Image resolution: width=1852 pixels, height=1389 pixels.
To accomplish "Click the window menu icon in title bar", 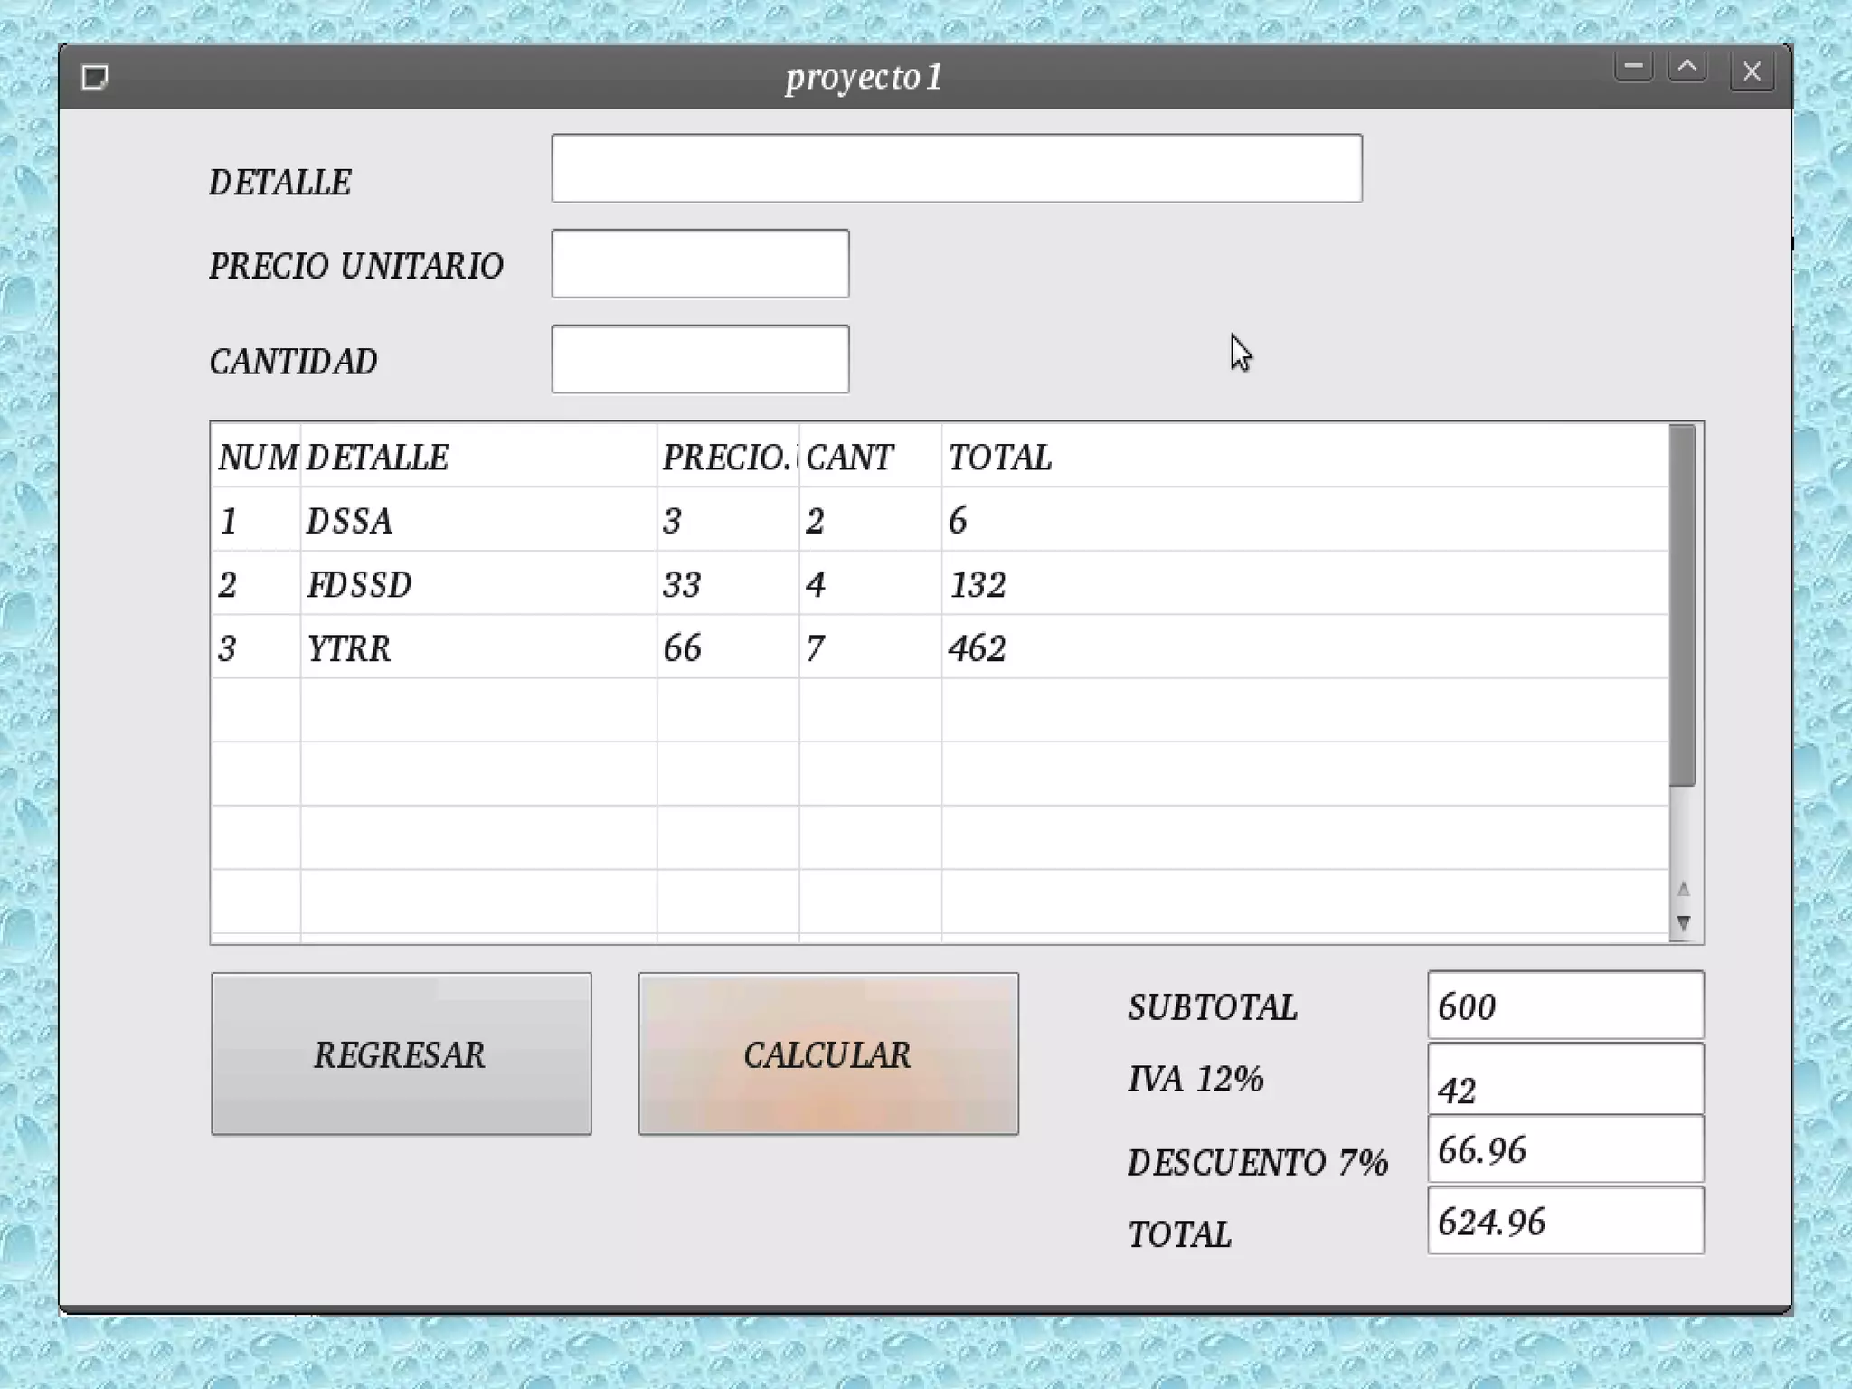I will (95, 77).
